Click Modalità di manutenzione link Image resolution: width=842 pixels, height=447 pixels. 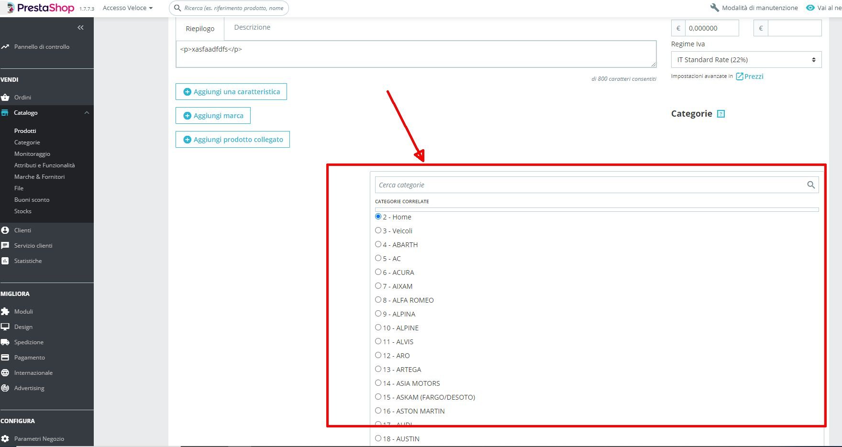760,8
